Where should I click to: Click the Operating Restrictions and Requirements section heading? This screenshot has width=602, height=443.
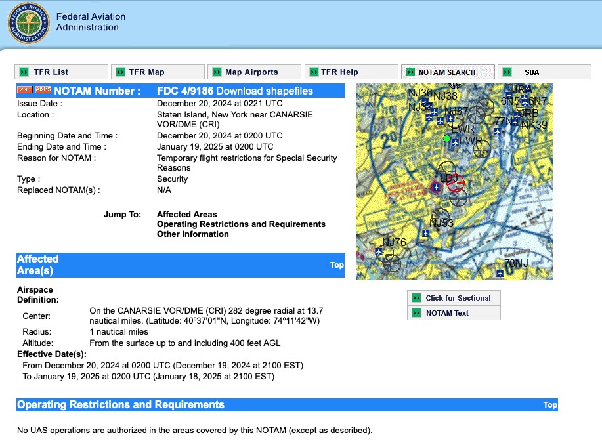(x=121, y=405)
